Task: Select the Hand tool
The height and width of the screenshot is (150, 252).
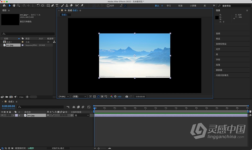Action: tap(14, 6)
